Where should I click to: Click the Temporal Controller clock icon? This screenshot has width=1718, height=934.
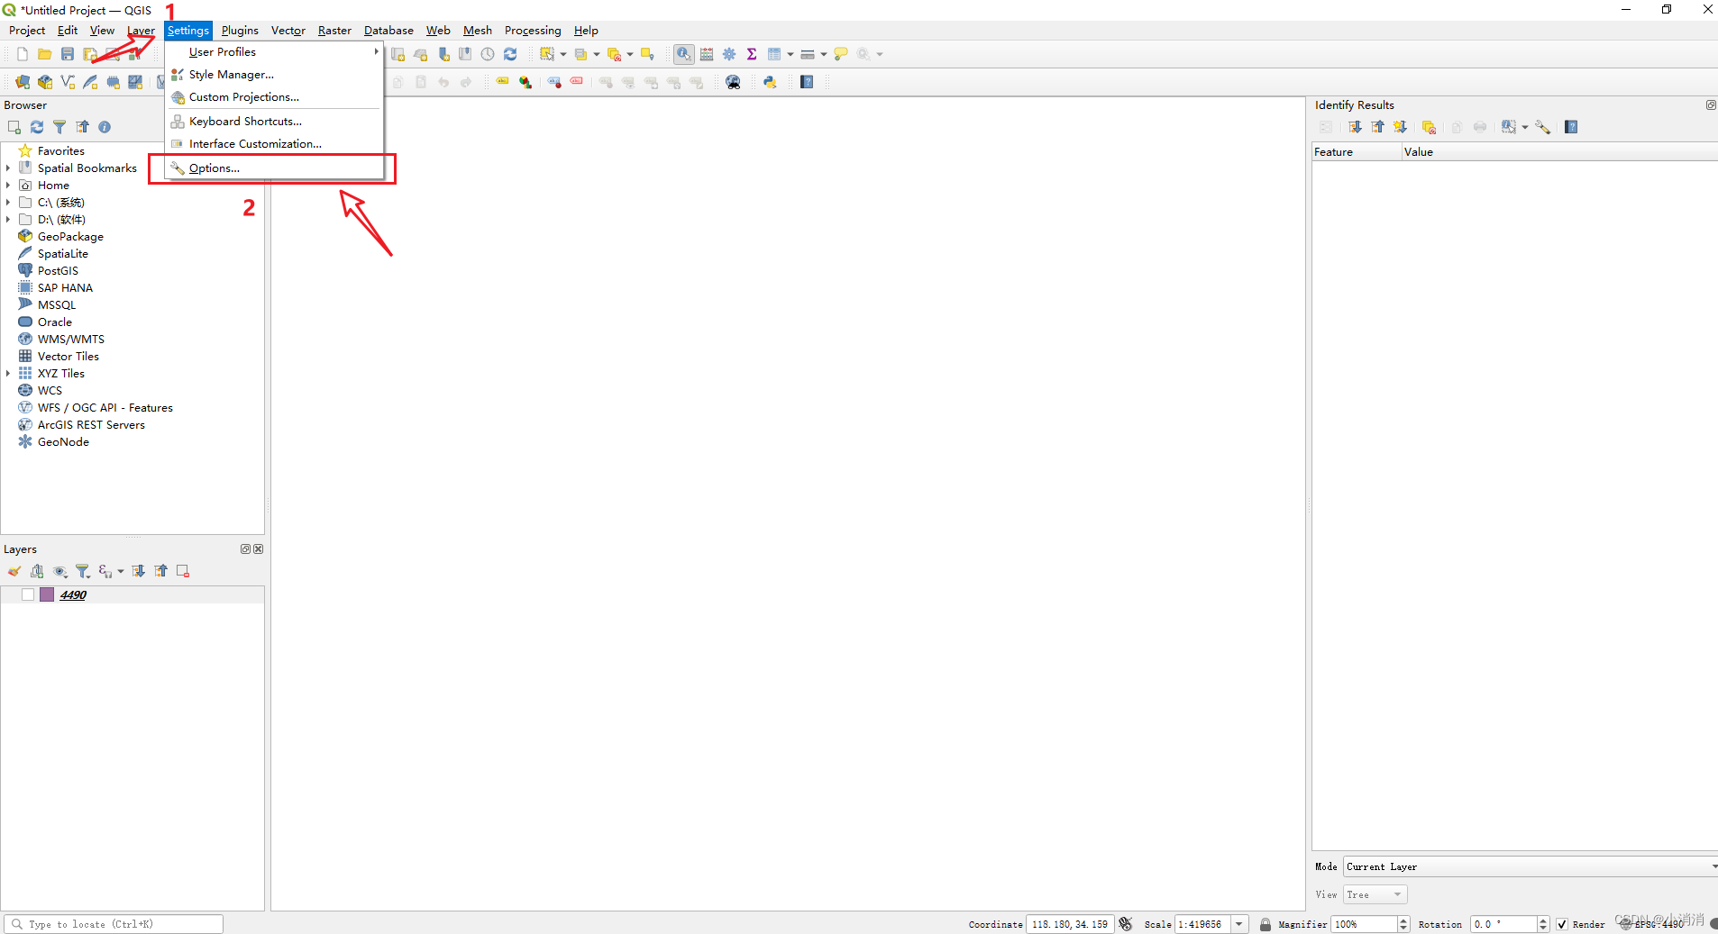click(488, 54)
